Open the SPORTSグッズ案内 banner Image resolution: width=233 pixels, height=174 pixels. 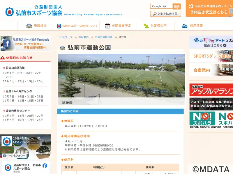211,56
